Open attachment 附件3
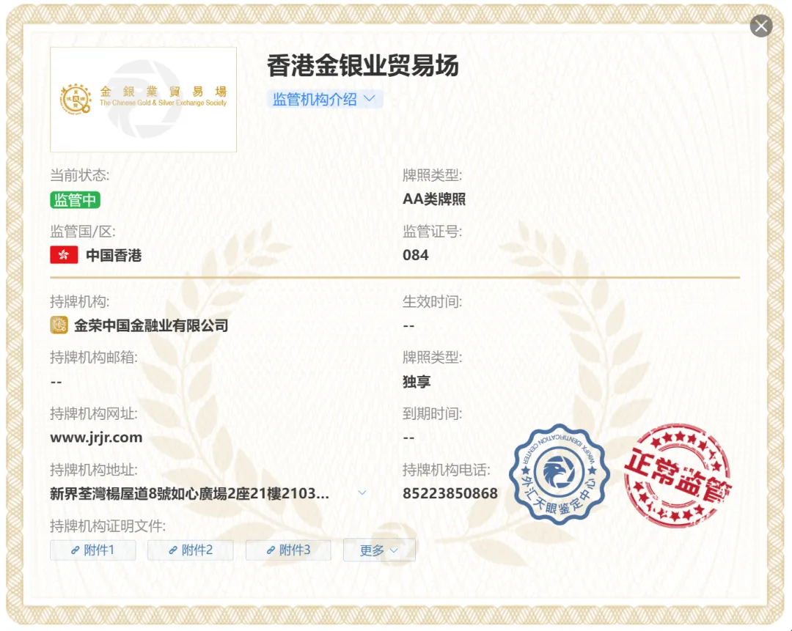The height and width of the screenshot is (631, 792). pos(288,550)
